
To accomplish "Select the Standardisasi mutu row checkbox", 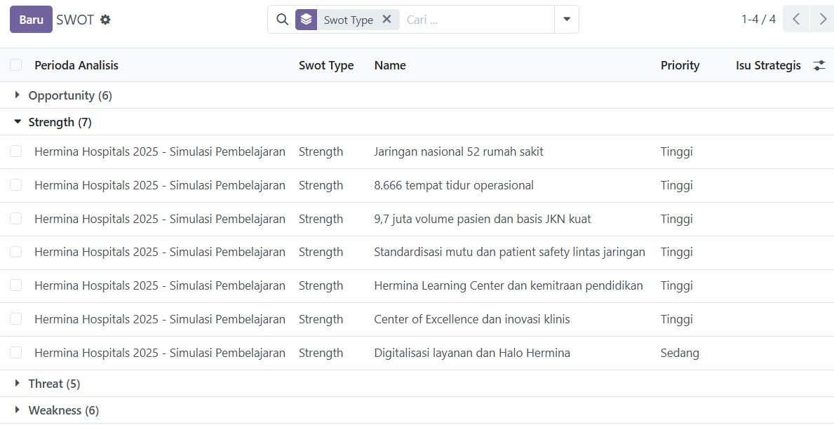I will pos(16,252).
